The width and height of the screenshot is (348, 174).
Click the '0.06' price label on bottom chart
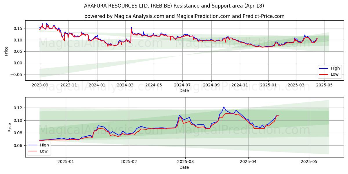click(x=19, y=146)
